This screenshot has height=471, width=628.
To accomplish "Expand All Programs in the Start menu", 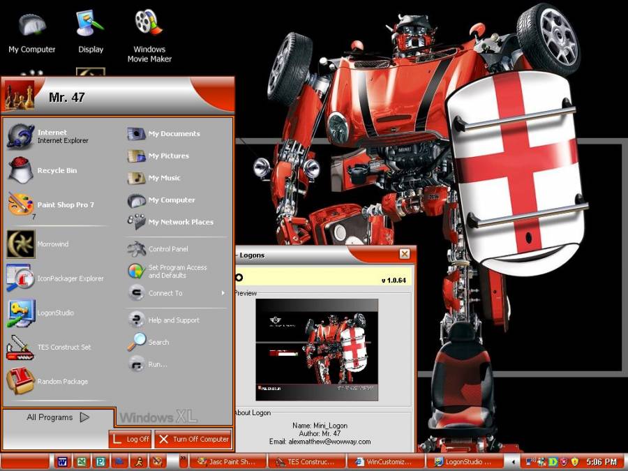I will pos(58,417).
